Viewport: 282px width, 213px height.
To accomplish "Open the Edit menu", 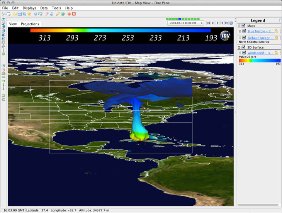I will click(x=15, y=8).
